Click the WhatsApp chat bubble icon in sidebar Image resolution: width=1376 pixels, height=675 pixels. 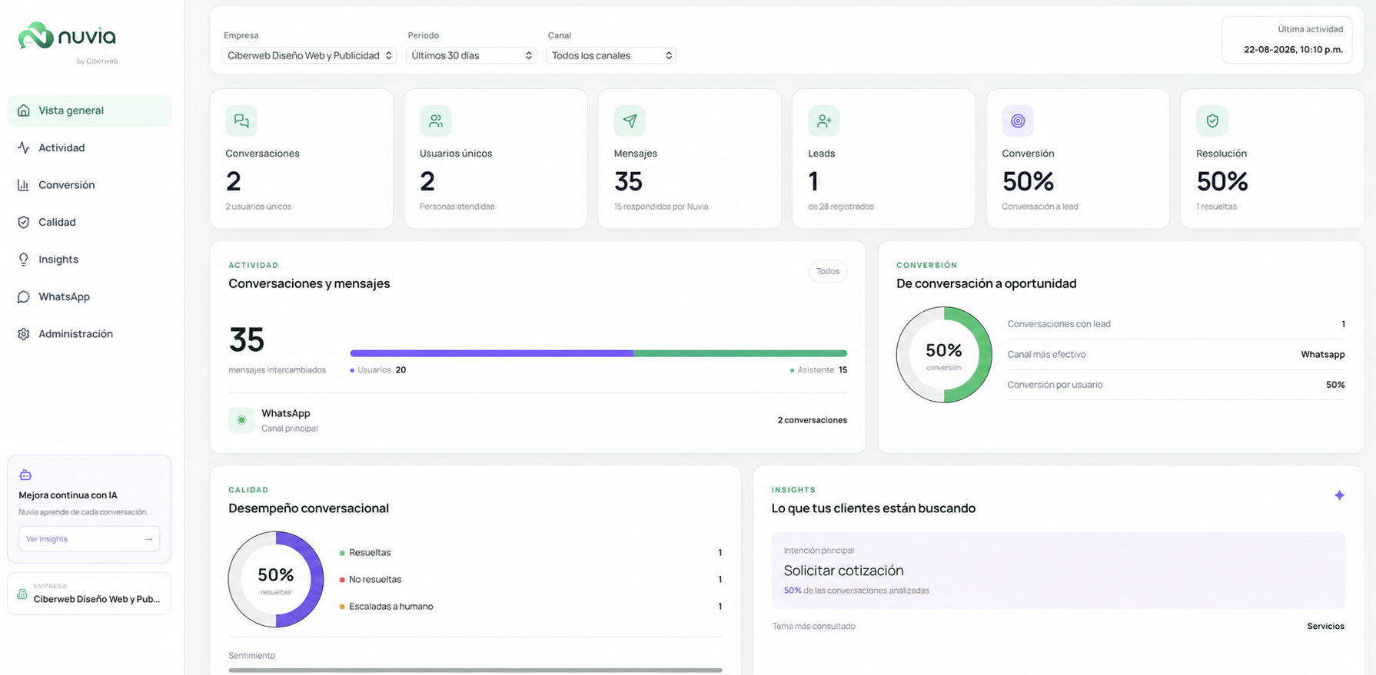pos(24,296)
